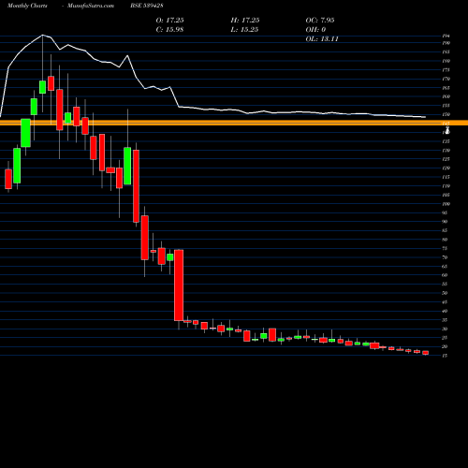The width and height of the screenshot is (468, 468).
Task: Click the last red candle near 15
Action: (x=426, y=353)
